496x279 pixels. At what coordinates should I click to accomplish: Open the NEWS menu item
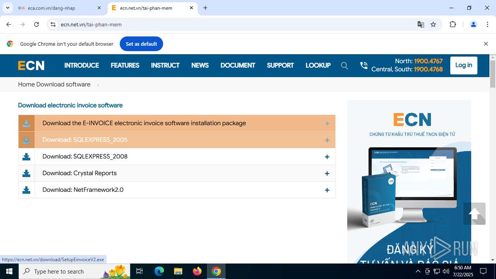200,65
